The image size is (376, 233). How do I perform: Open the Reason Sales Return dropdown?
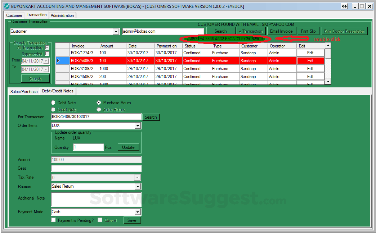[x=137, y=187]
